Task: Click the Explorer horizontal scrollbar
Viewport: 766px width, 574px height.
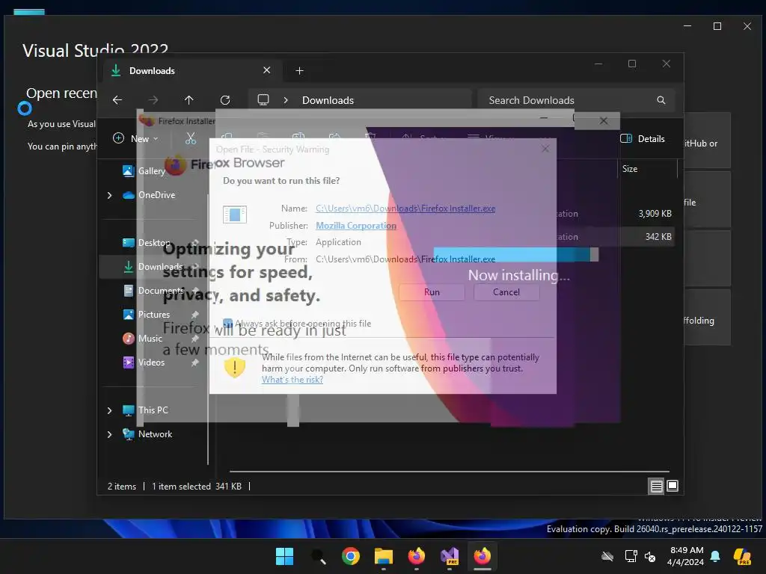Action: [x=449, y=472]
